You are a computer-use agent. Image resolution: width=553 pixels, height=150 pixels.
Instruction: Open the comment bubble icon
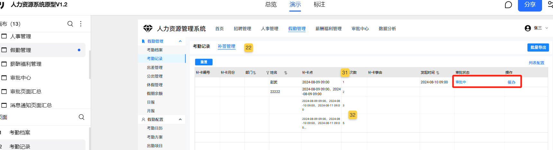[x=508, y=5]
